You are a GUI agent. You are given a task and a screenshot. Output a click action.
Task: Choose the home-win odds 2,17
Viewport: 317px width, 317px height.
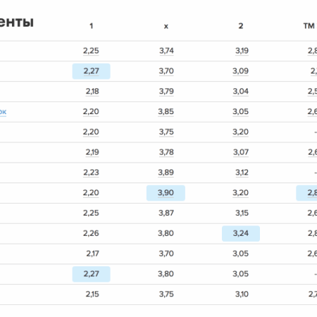click(x=92, y=254)
